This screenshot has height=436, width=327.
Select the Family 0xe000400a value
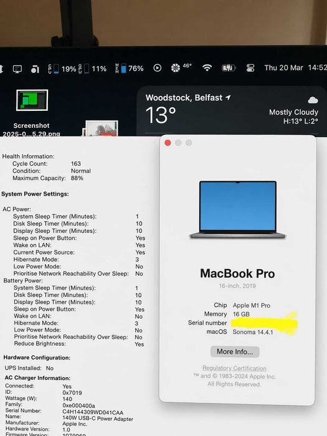click(x=78, y=405)
